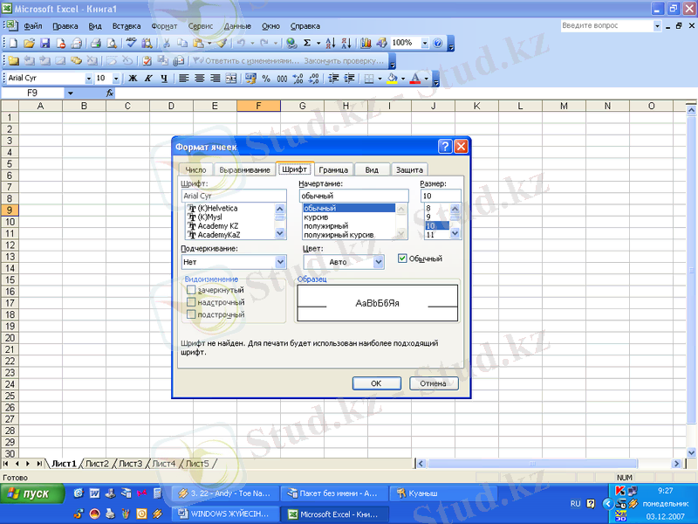Open the font size dropdown in toolbar
The image size is (698, 524).
[x=116, y=79]
